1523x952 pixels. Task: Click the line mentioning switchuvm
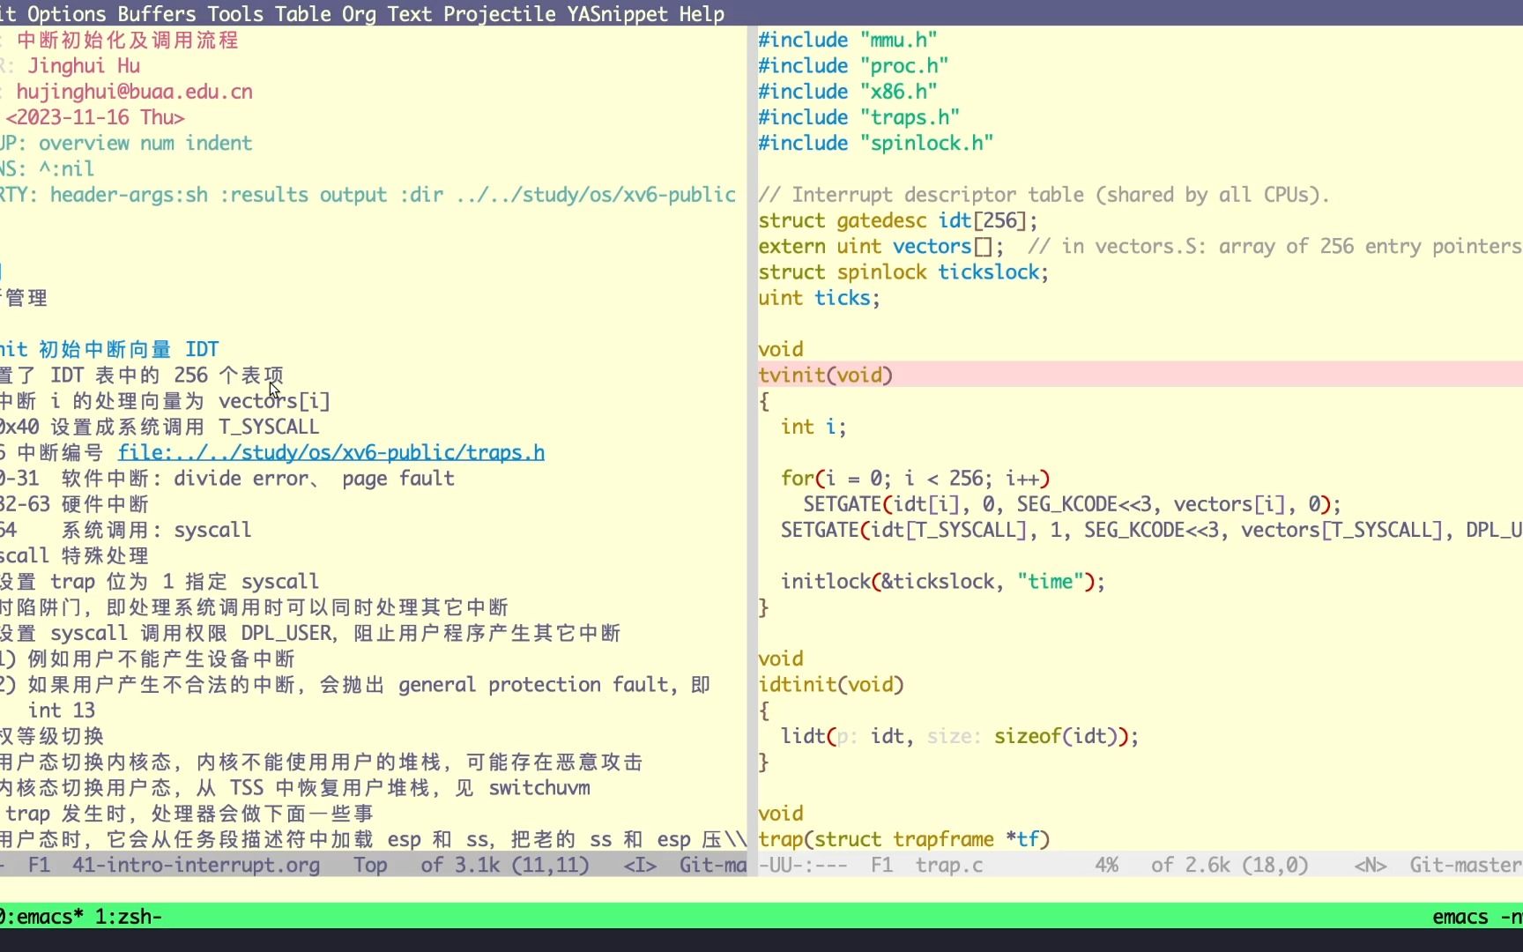(295, 787)
